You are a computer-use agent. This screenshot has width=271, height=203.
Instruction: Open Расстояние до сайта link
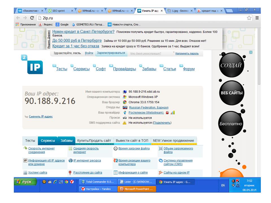88,173
